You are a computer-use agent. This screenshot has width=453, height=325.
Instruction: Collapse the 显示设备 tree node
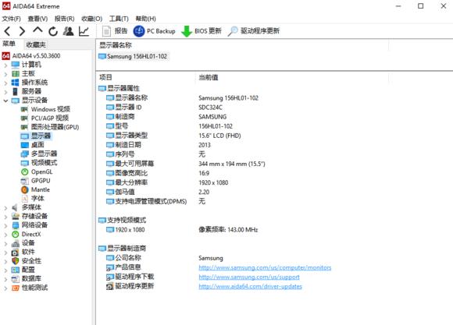click(5, 101)
